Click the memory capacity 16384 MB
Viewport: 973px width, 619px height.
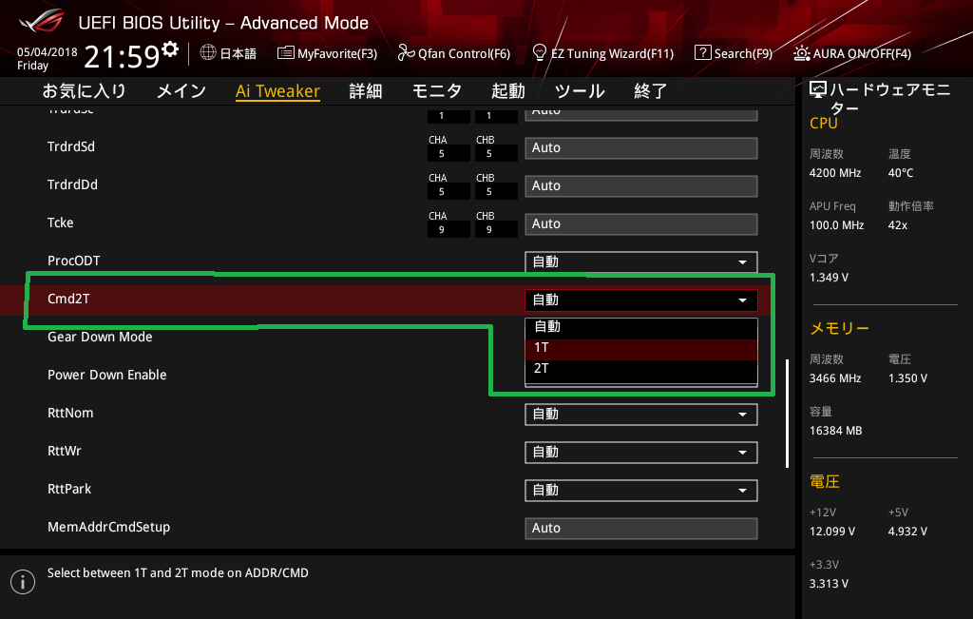click(836, 431)
